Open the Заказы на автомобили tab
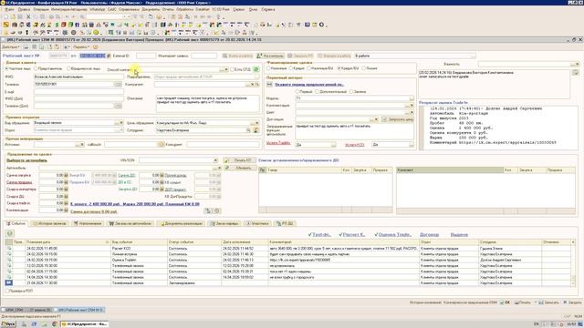Viewport: 584px width, 328px height. click(130, 223)
